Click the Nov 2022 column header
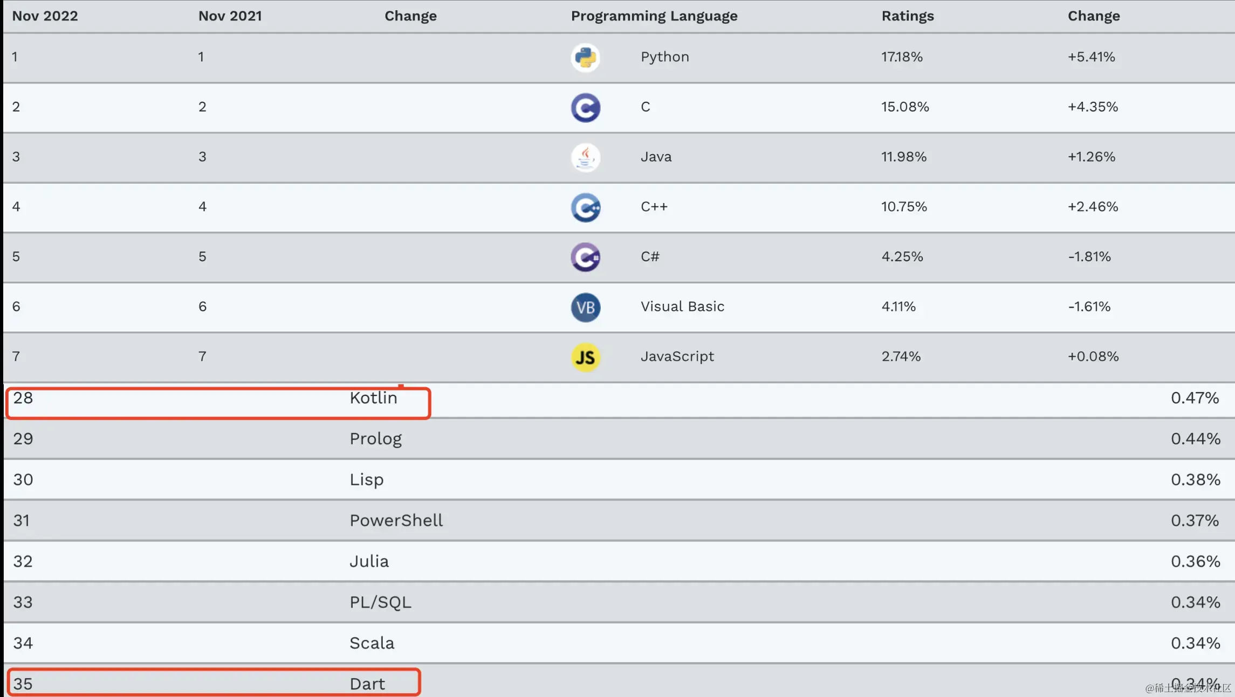The height and width of the screenshot is (697, 1235). pos(45,16)
